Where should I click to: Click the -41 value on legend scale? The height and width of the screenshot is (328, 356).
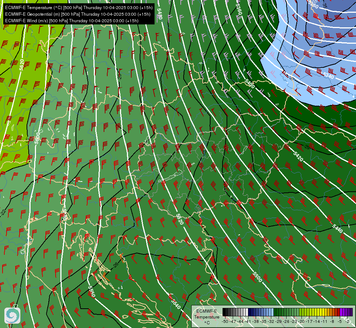pyautogui.click(x=248, y=322)
